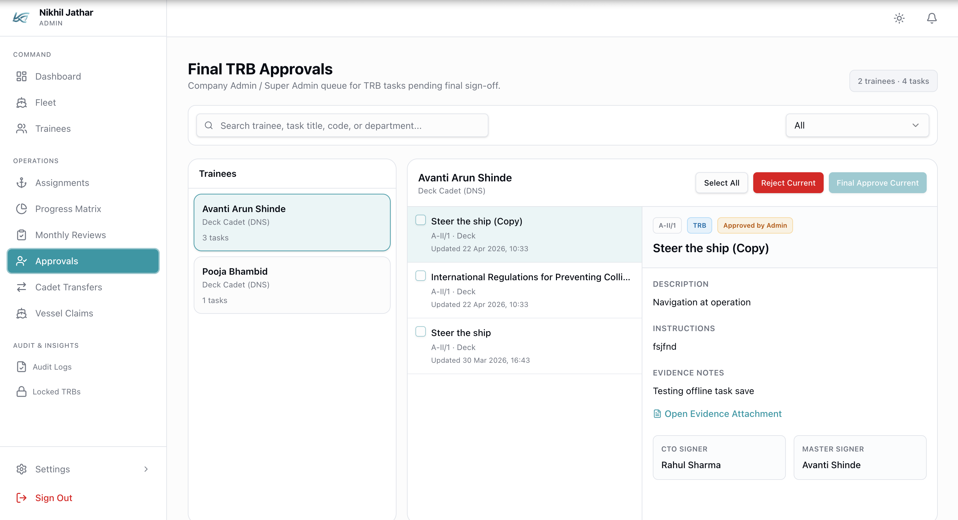The width and height of the screenshot is (958, 520).
Task: Open Audit Logs
Action: click(x=83, y=367)
